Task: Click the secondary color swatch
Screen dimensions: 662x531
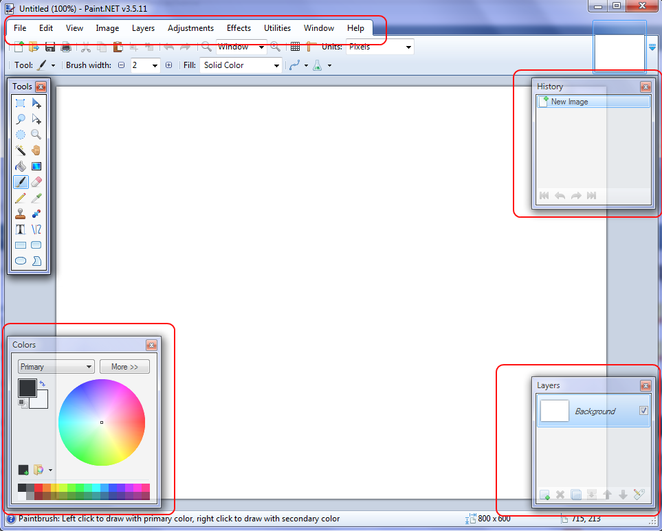Action: point(41,402)
